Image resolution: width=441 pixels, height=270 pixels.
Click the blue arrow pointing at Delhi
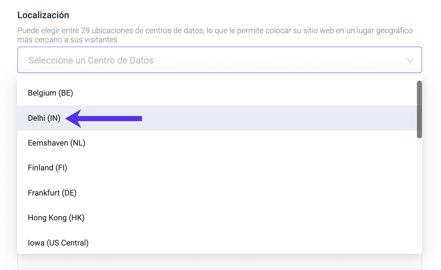(x=105, y=118)
